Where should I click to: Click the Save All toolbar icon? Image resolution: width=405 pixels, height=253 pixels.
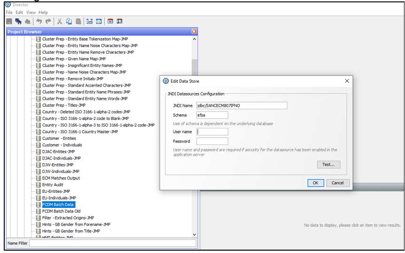[18, 22]
